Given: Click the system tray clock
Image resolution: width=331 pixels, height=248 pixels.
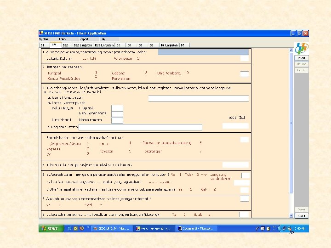Looking at the screenshot, I should [x=299, y=229].
